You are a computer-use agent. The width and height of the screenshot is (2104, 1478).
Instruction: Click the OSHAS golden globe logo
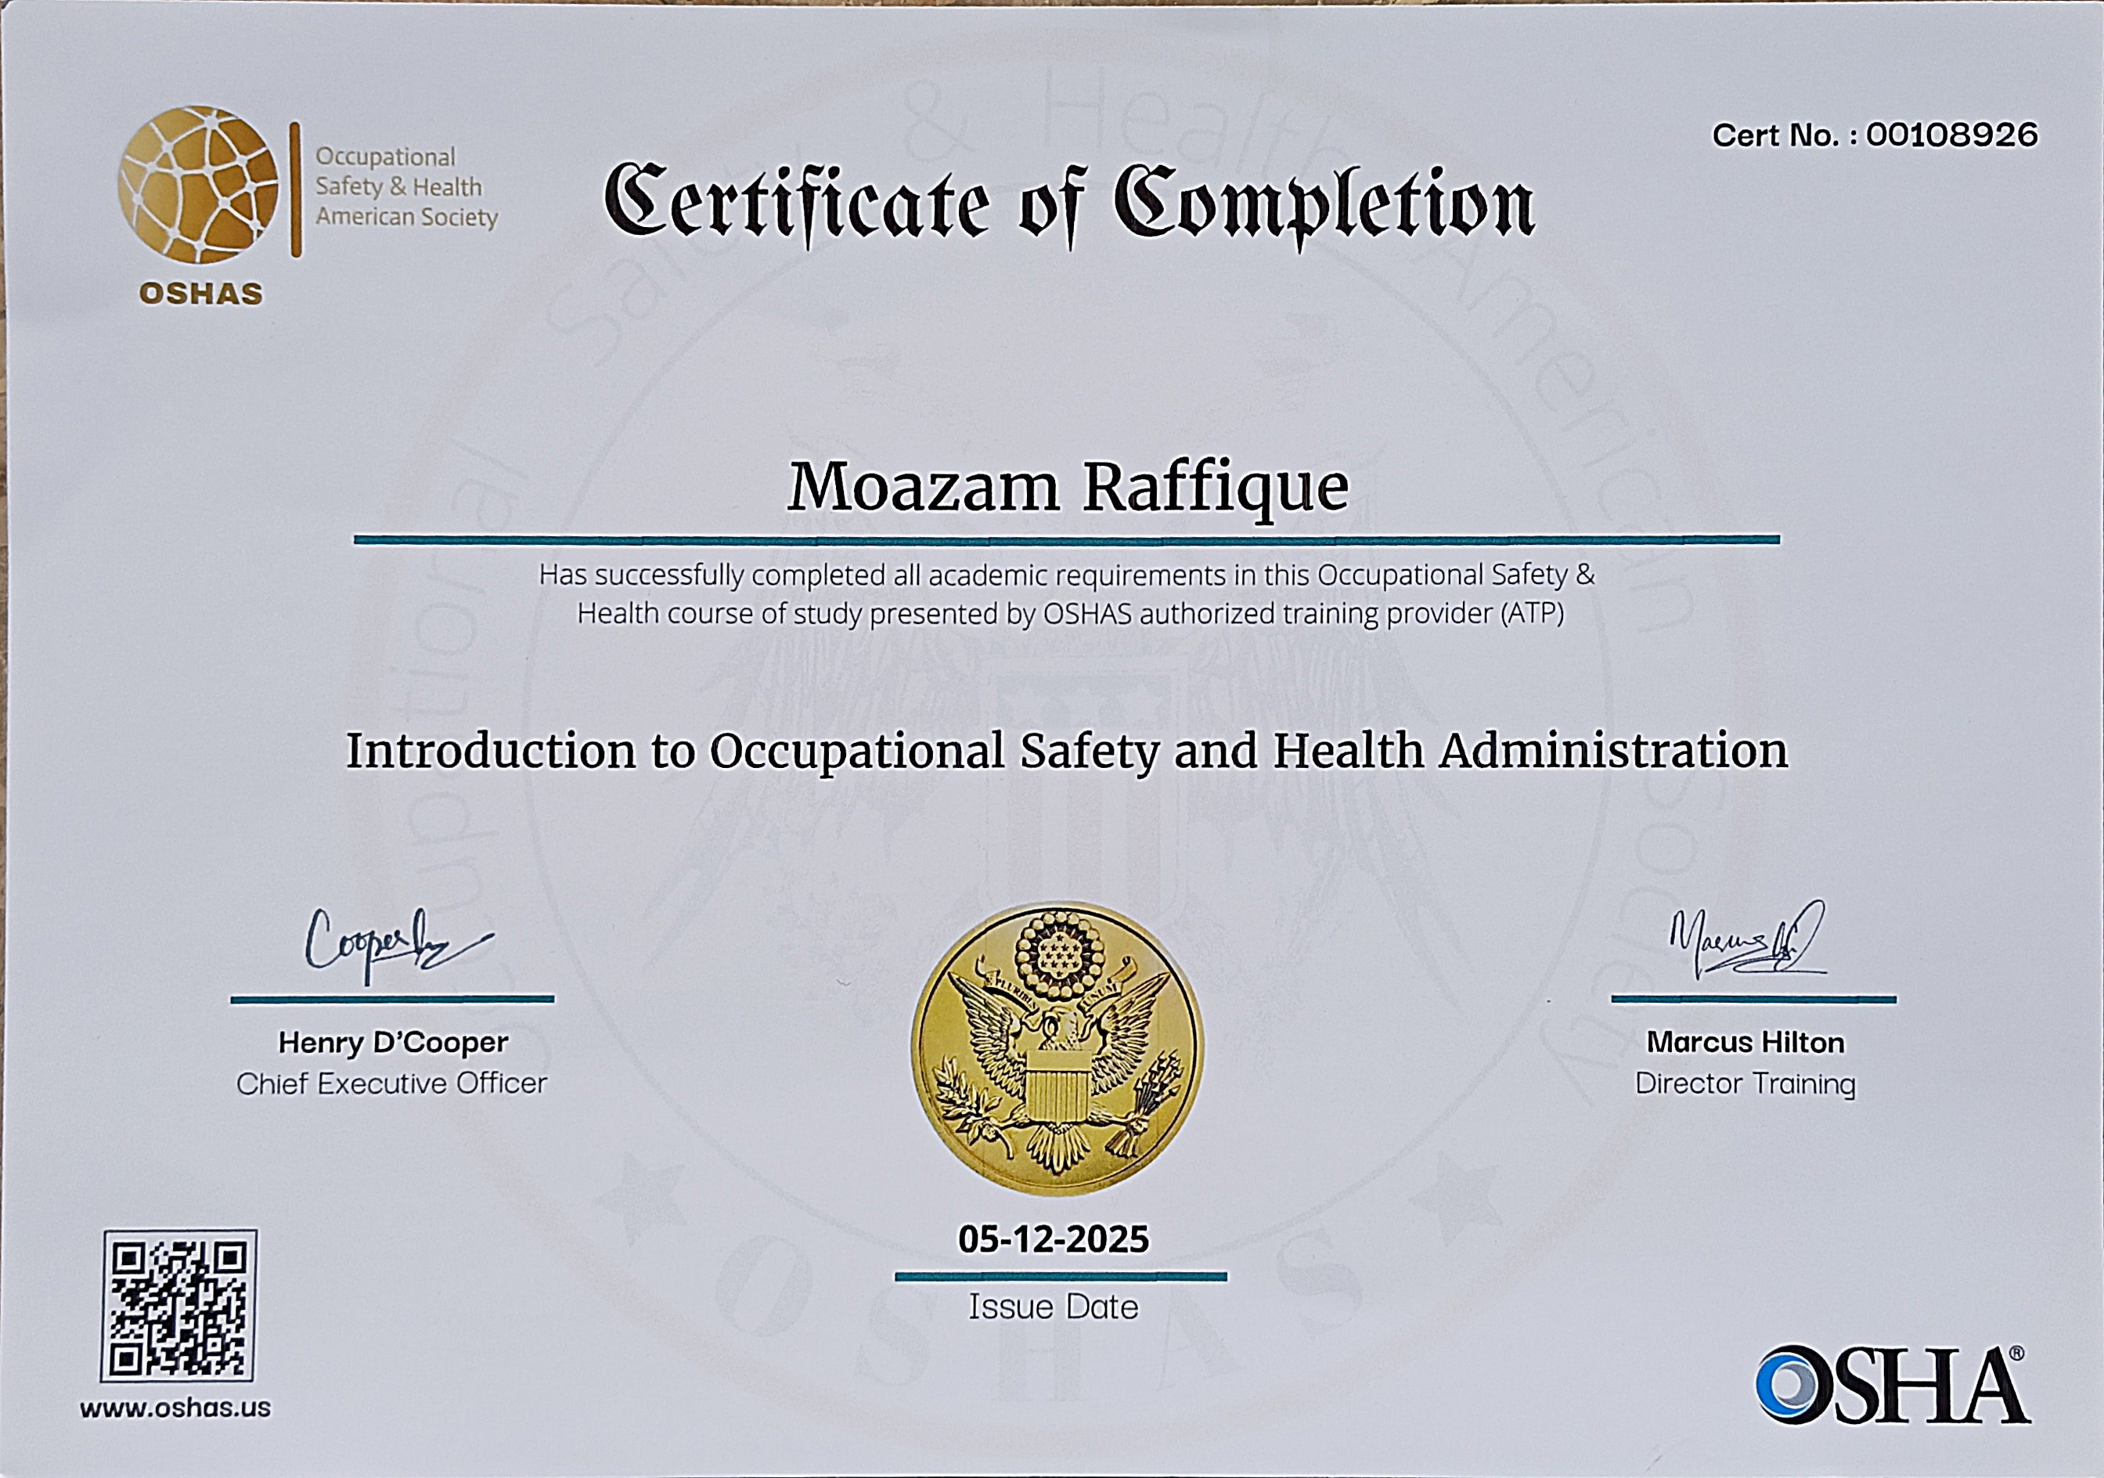click(198, 184)
